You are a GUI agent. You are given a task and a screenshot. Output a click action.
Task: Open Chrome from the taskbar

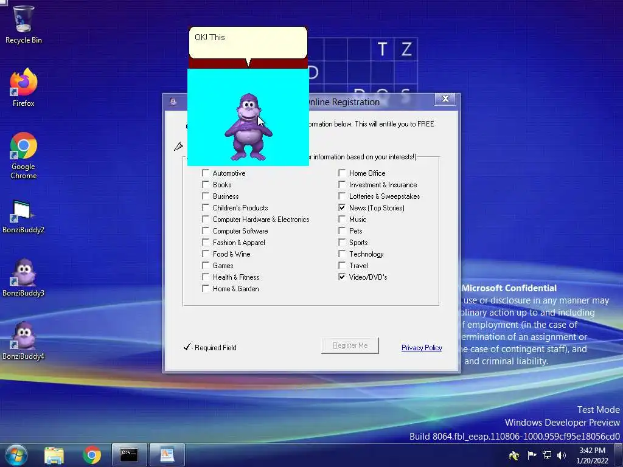(x=92, y=455)
